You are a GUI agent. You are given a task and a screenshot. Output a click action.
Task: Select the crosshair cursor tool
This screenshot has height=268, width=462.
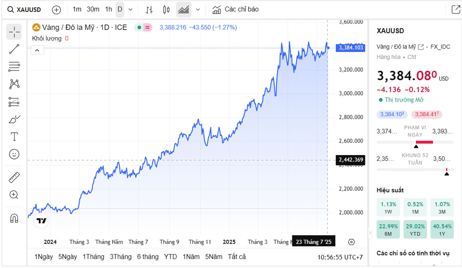[14, 32]
